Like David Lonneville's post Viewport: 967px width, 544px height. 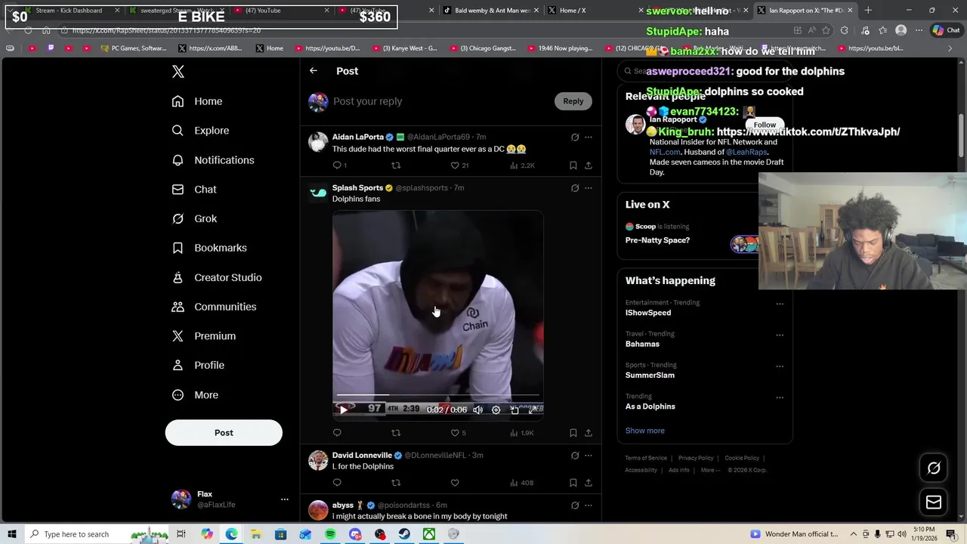(455, 483)
